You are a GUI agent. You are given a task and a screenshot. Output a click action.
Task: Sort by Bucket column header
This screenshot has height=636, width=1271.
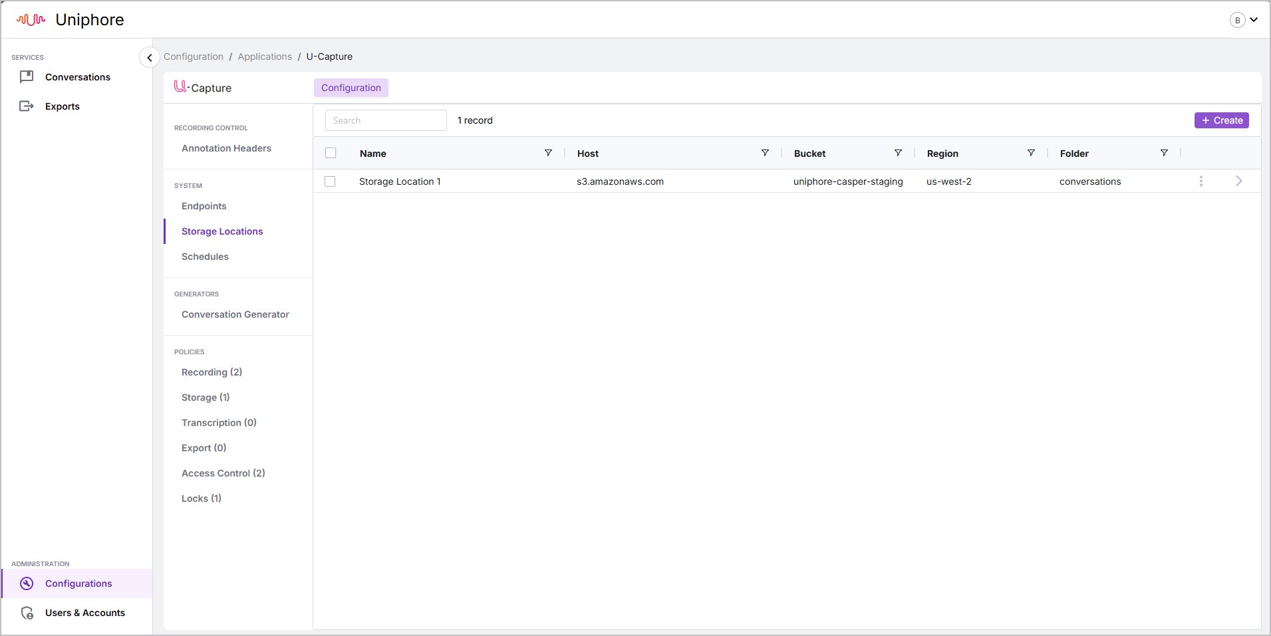point(809,154)
